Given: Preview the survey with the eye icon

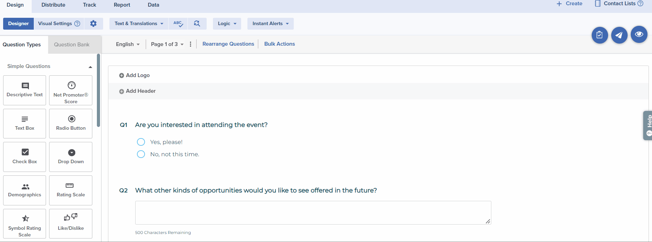Looking at the screenshot, I should [639, 35].
